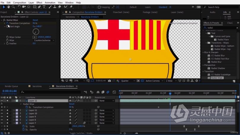Open the Animation menu
The width and height of the screenshot is (240, 135).
(50, 2)
